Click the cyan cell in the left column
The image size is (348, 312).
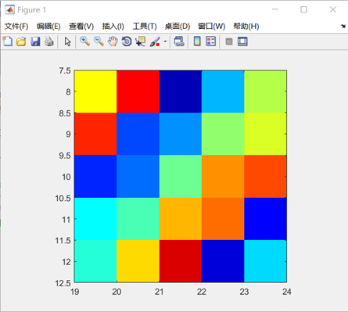tap(95, 219)
